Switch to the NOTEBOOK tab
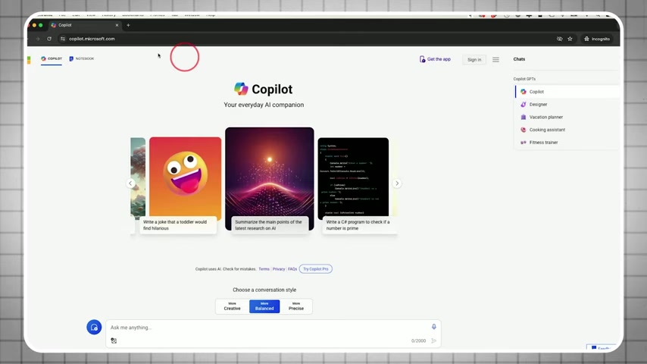Image resolution: width=647 pixels, height=364 pixels. tap(82, 58)
